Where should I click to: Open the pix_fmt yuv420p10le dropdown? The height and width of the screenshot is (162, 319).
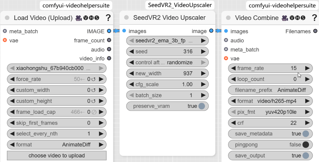coord(270,112)
